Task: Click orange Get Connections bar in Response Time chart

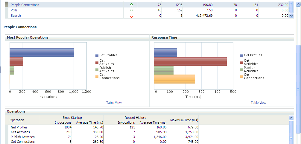Action: [x=174, y=79]
